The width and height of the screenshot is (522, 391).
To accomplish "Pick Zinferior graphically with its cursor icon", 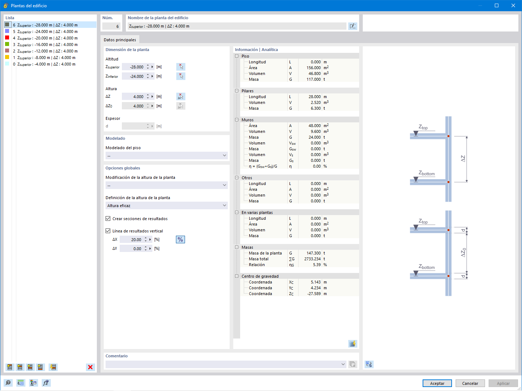I will [x=181, y=76].
